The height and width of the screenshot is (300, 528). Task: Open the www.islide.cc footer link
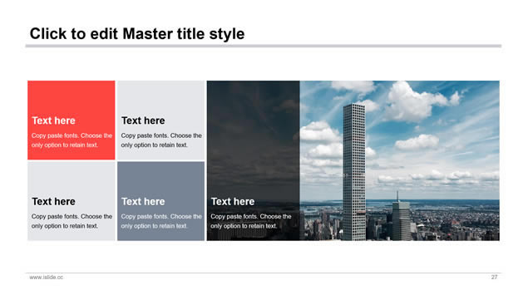tap(46, 277)
